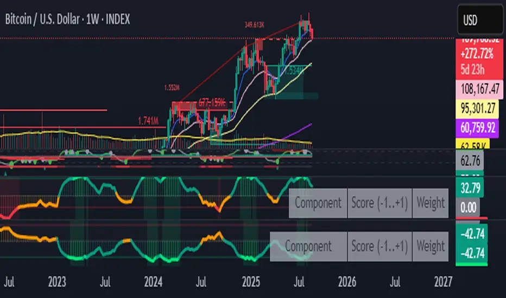The image size is (506, 298).
Task: Select the purple 60,759.92 price label
Action: tap(478, 128)
